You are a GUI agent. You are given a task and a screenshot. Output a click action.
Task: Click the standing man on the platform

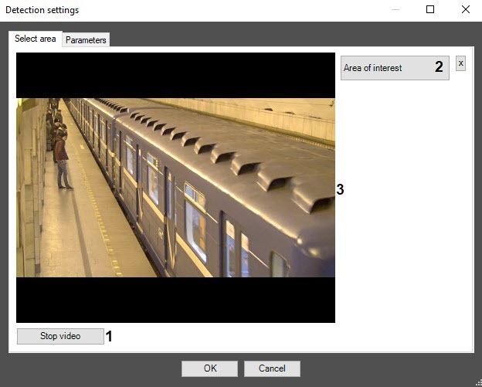point(63,158)
